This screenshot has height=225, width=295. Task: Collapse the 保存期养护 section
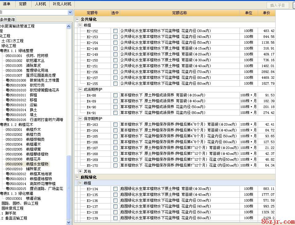[80, 119]
